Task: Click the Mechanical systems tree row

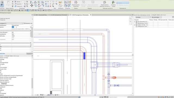Action: 143,23
